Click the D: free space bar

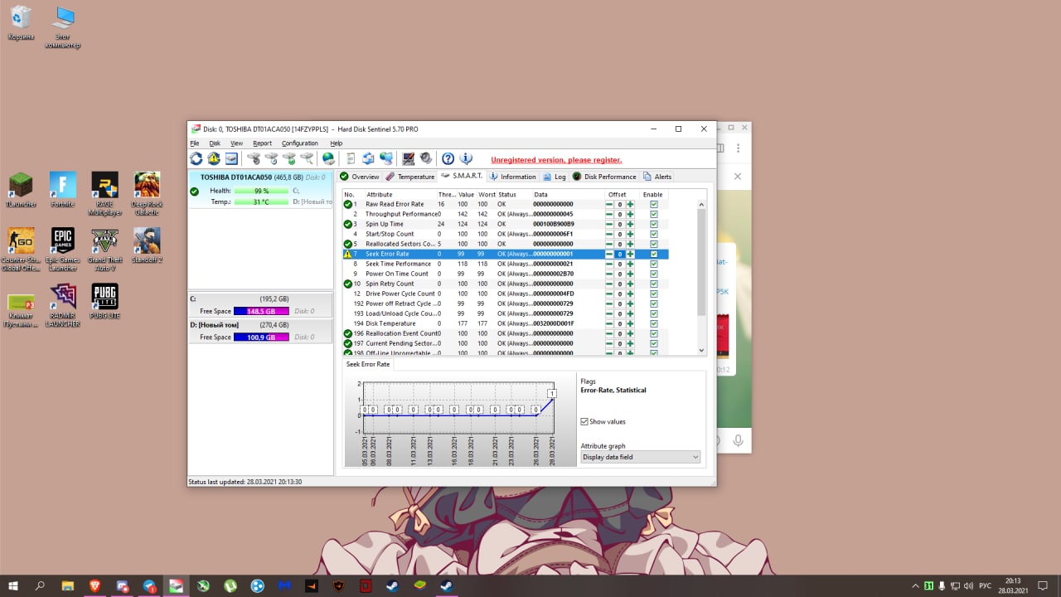[x=261, y=337]
